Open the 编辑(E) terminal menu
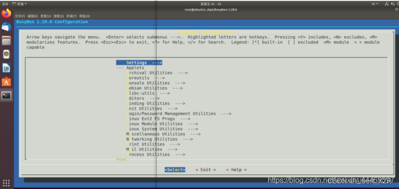 click(x=33, y=16)
